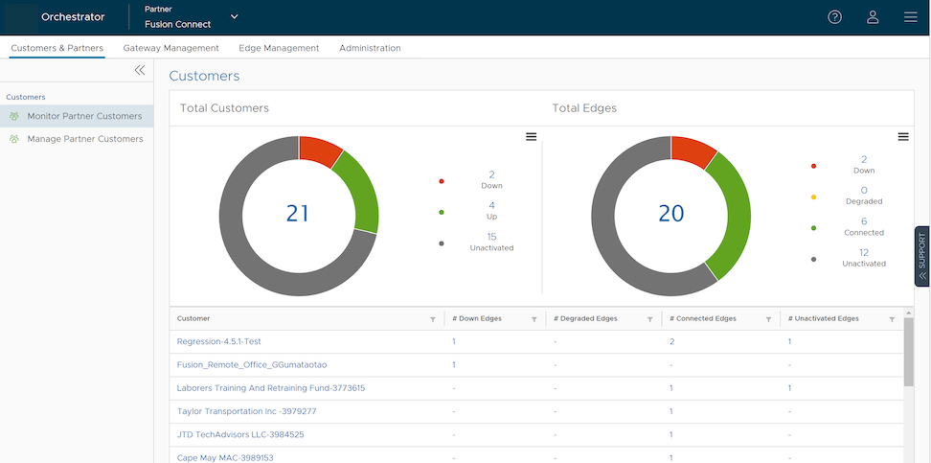Switch to Edge Management tab
The height and width of the screenshot is (463, 931).
click(279, 48)
